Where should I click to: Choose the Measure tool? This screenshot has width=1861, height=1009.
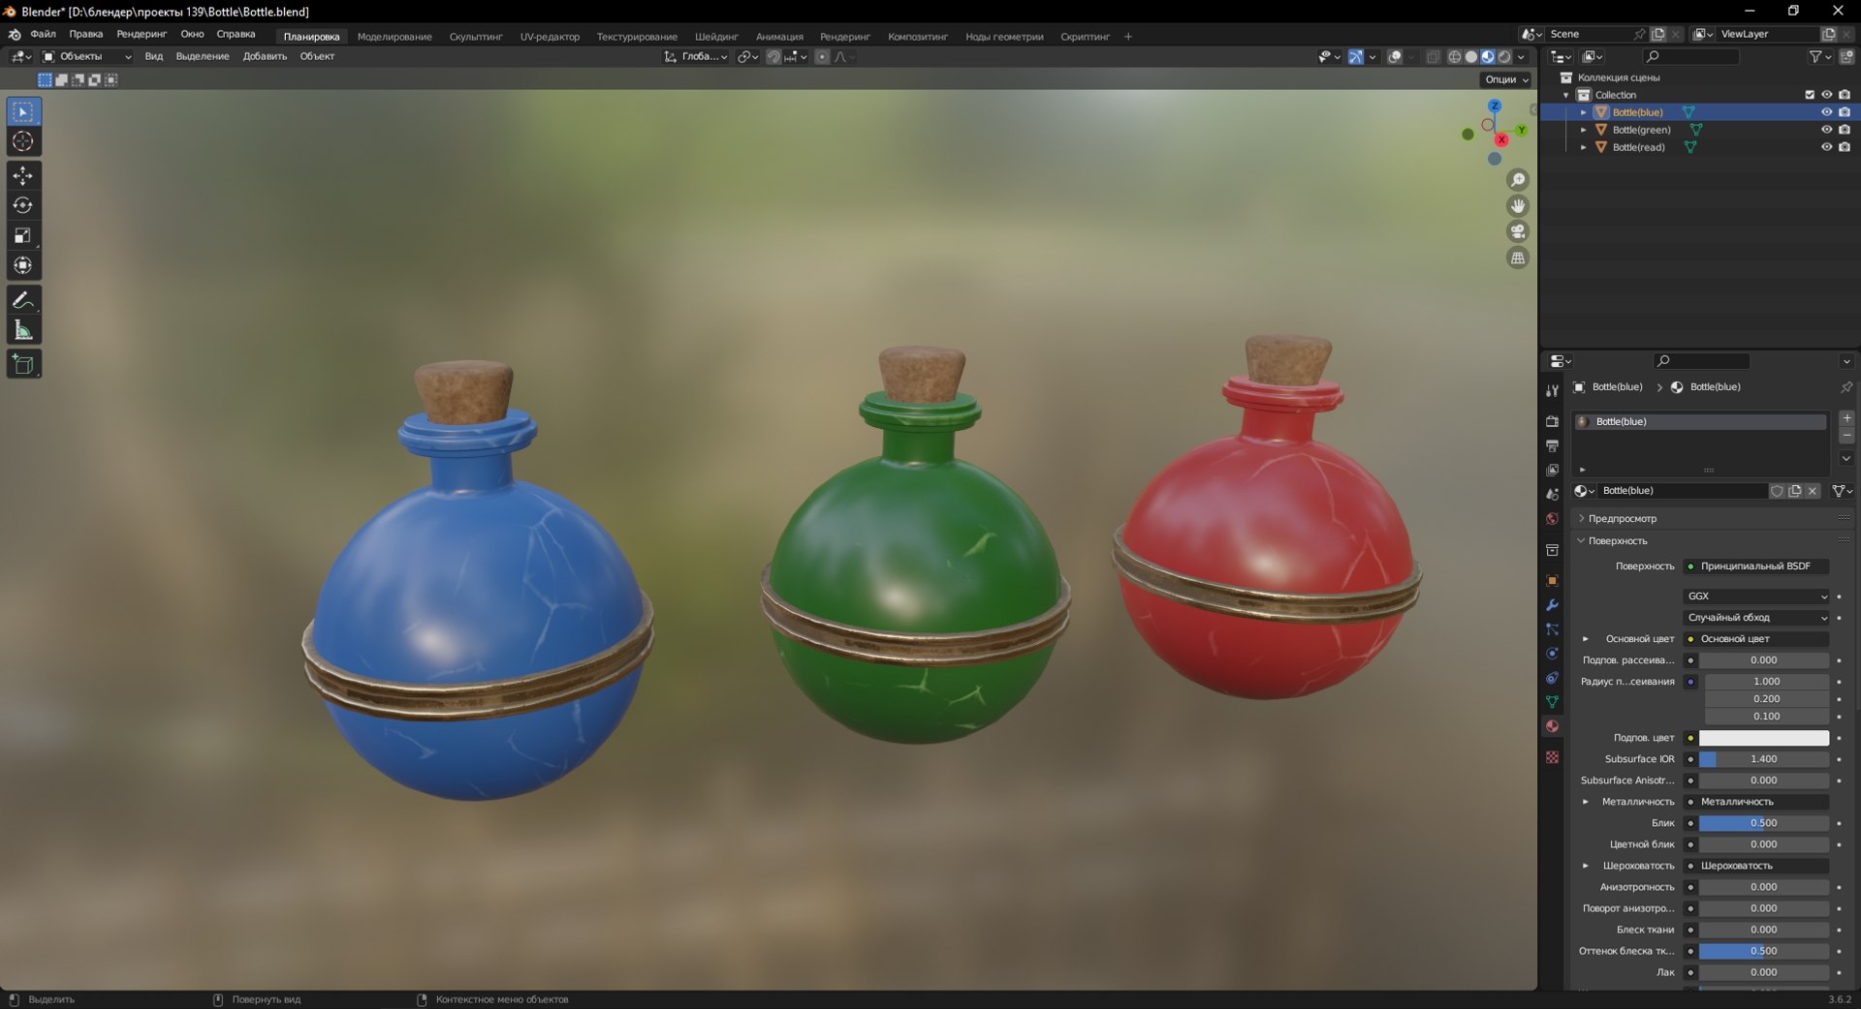[x=23, y=330]
